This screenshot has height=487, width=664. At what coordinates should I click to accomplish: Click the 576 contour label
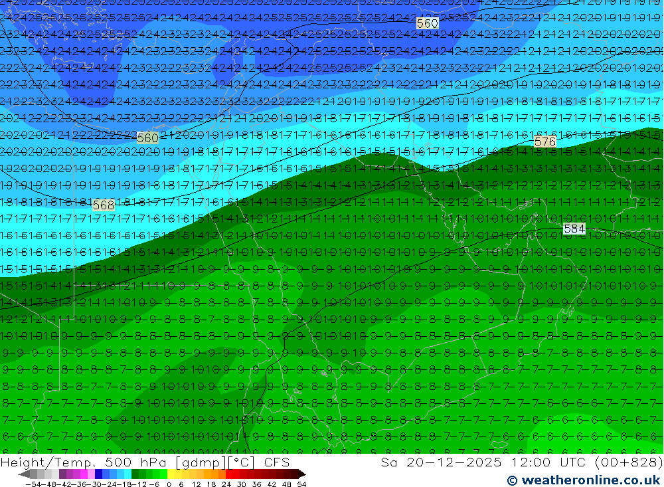[x=544, y=142]
